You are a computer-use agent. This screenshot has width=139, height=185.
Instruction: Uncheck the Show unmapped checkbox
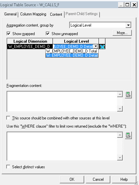pos(48,34)
